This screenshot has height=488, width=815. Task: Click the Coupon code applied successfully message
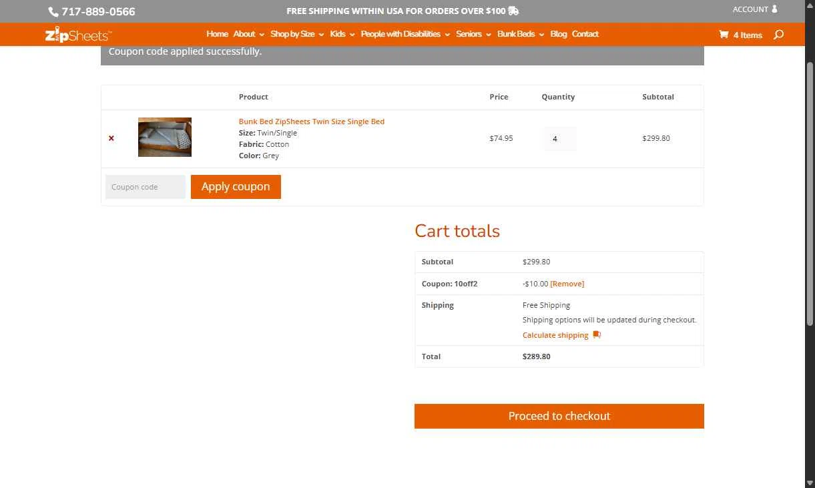[x=186, y=51]
